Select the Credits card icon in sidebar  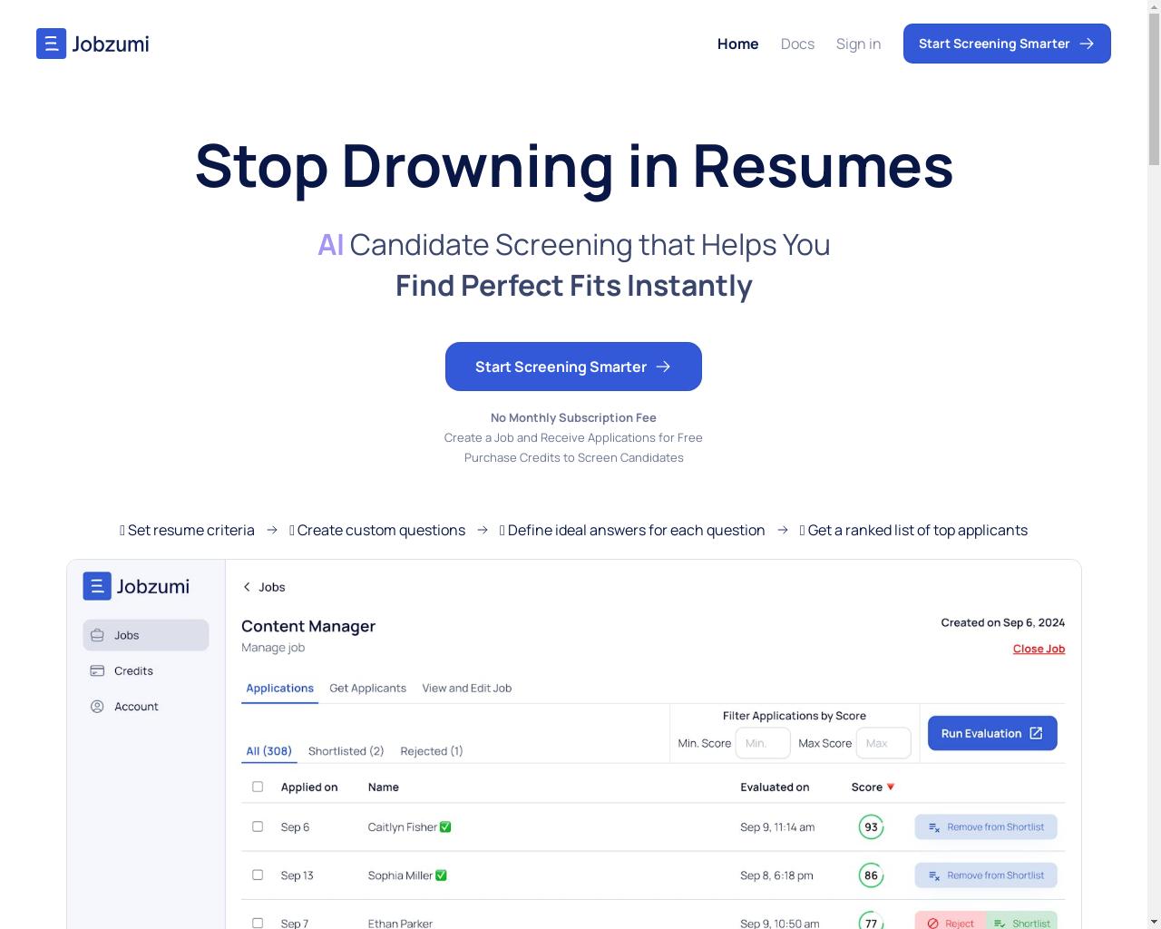(97, 670)
